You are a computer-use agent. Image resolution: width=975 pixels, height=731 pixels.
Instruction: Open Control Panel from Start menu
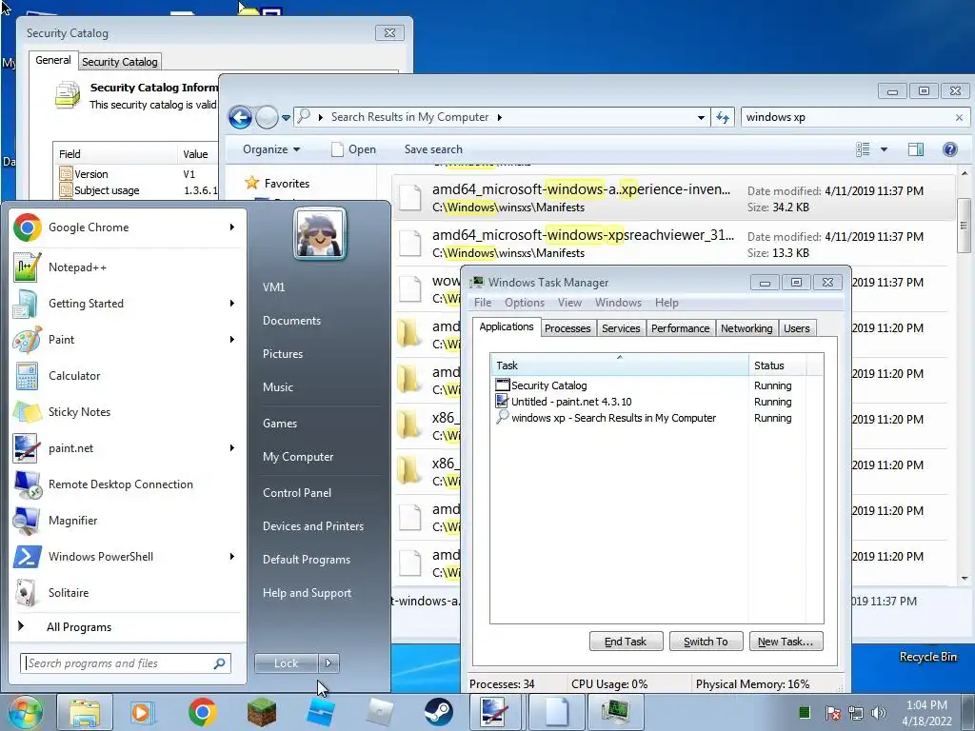[297, 493]
